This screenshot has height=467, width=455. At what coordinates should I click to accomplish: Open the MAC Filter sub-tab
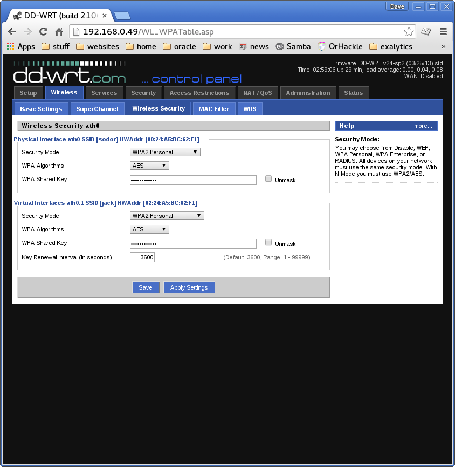coord(214,109)
